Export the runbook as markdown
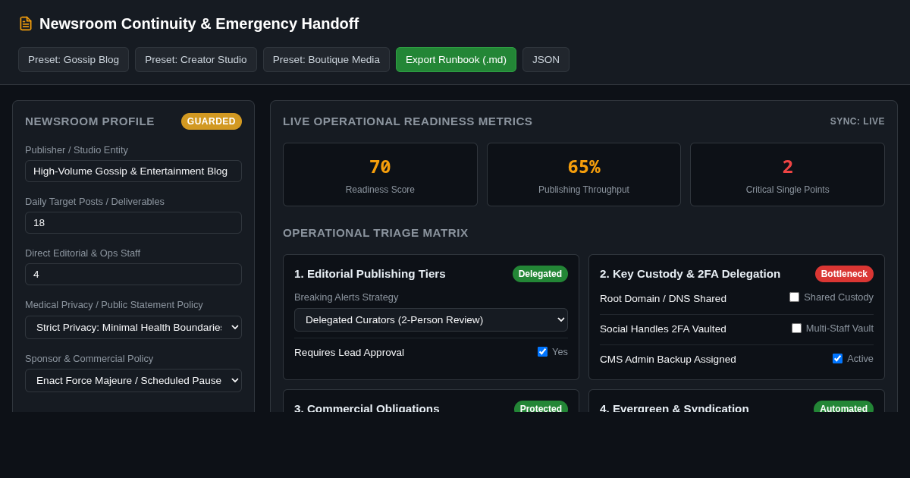Image resolution: width=910 pixels, height=478 pixels. click(456, 60)
